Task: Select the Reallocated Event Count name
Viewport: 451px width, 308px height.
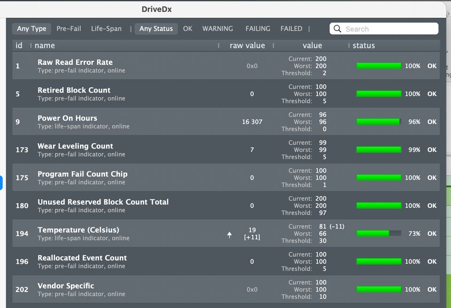Action: pos(82,258)
